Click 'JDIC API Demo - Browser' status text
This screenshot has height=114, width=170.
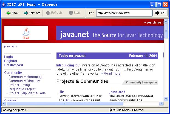click(x=127, y=110)
